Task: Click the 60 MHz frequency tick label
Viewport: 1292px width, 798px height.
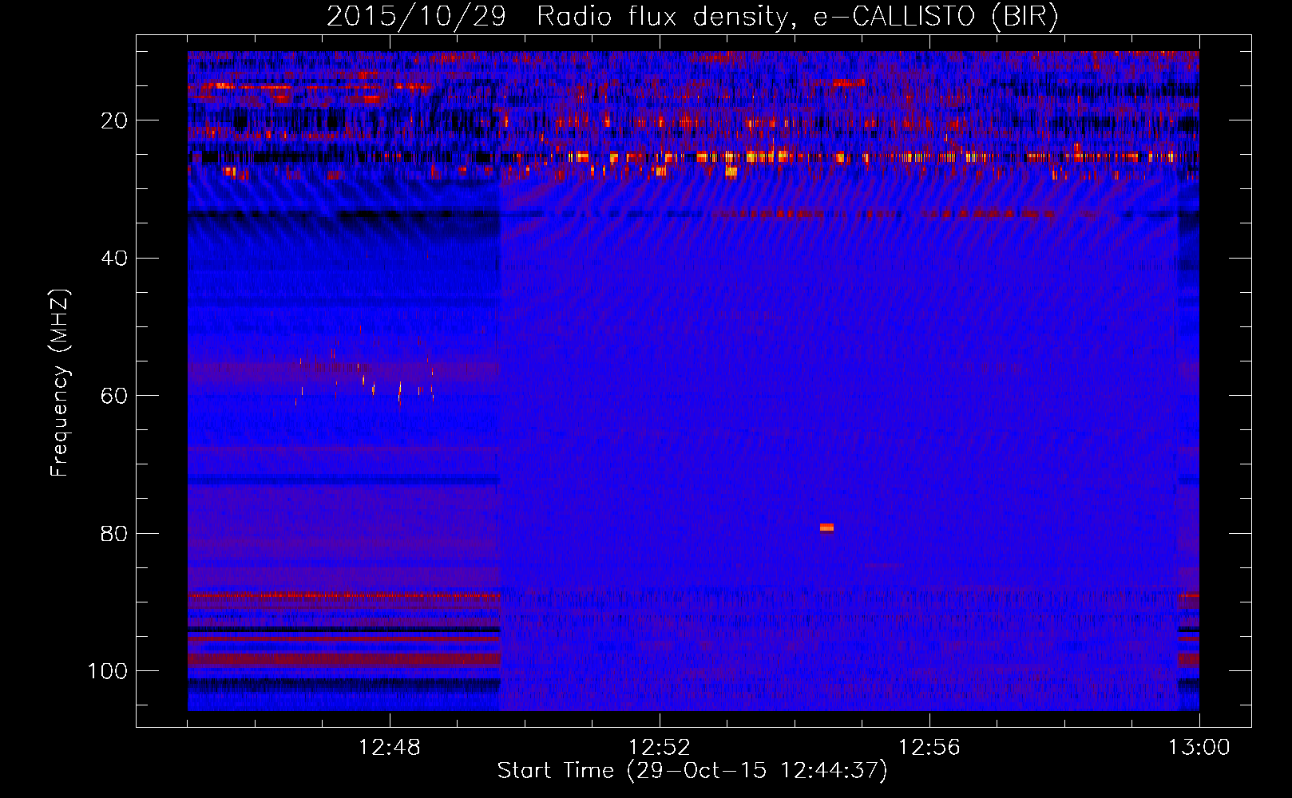Action: (114, 396)
